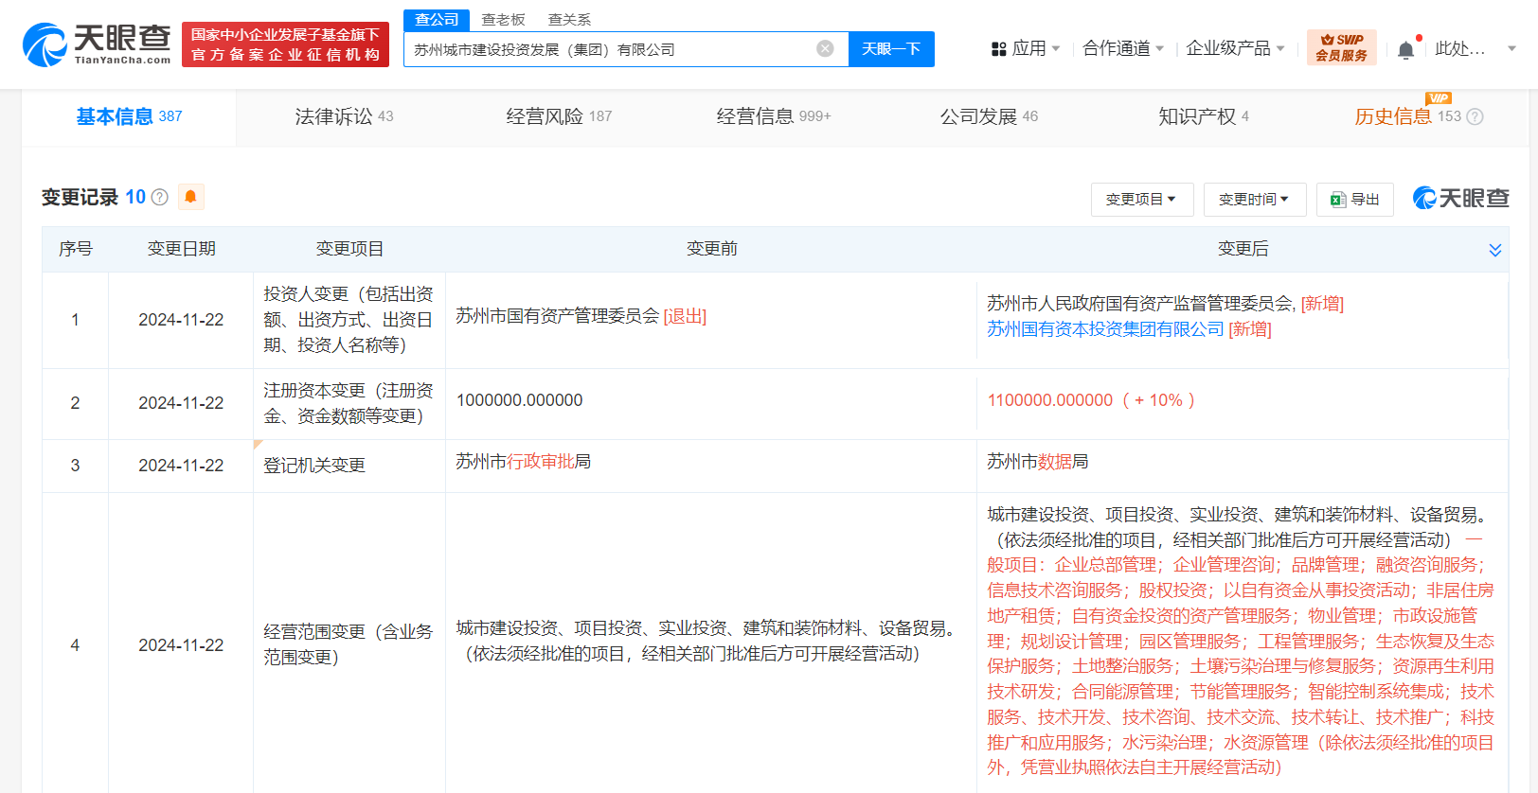Select the 查老板 search mode tab
Image resolution: width=1538 pixels, height=793 pixels.
(x=503, y=20)
